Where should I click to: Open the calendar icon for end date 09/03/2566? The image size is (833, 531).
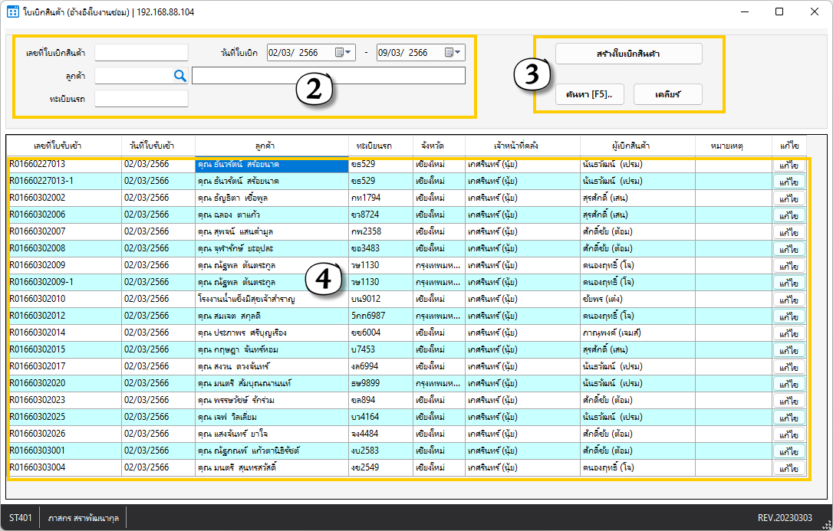pyautogui.click(x=449, y=53)
